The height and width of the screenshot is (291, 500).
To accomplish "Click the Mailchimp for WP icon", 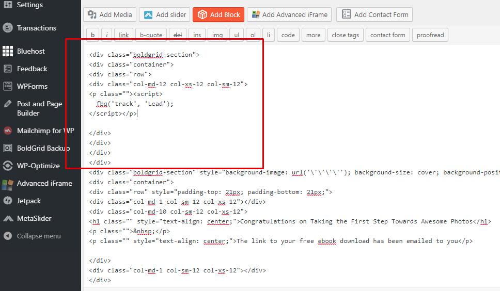I will 8,131.
